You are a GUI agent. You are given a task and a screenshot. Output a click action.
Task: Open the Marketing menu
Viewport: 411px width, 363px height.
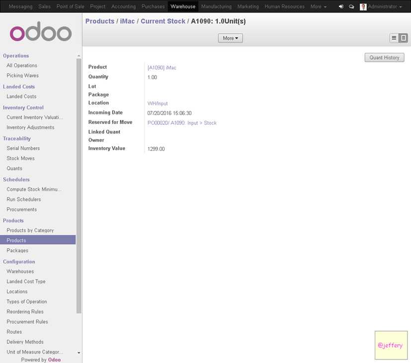(248, 6)
